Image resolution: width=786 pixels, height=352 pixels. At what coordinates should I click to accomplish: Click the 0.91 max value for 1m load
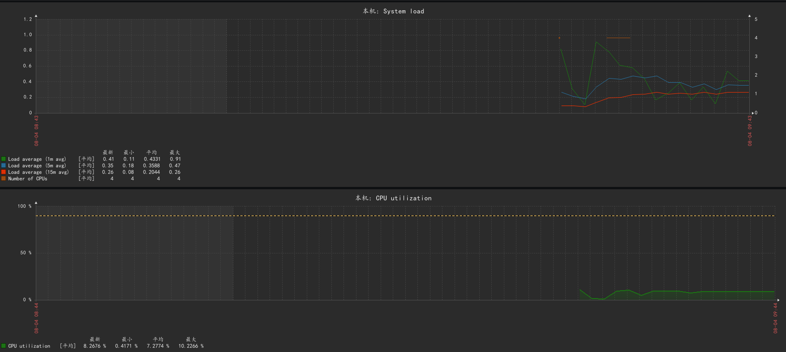[x=175, y=159]
